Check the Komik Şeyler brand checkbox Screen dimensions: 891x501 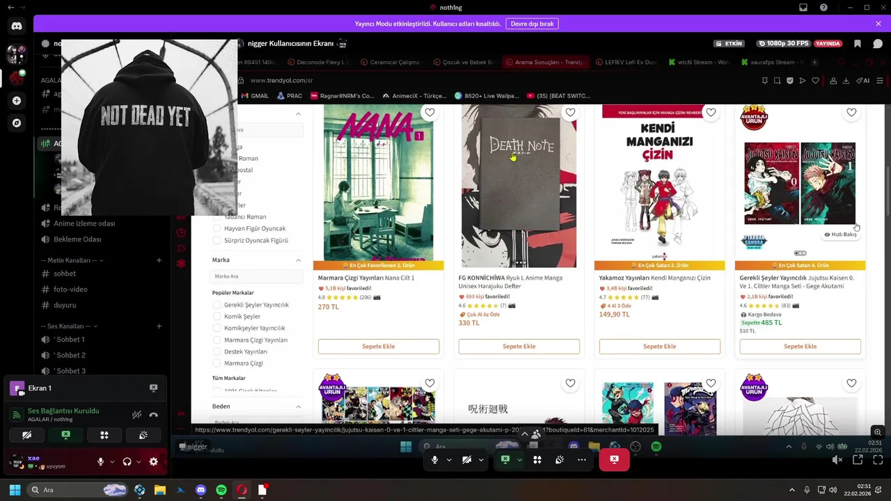click(216, 317)
